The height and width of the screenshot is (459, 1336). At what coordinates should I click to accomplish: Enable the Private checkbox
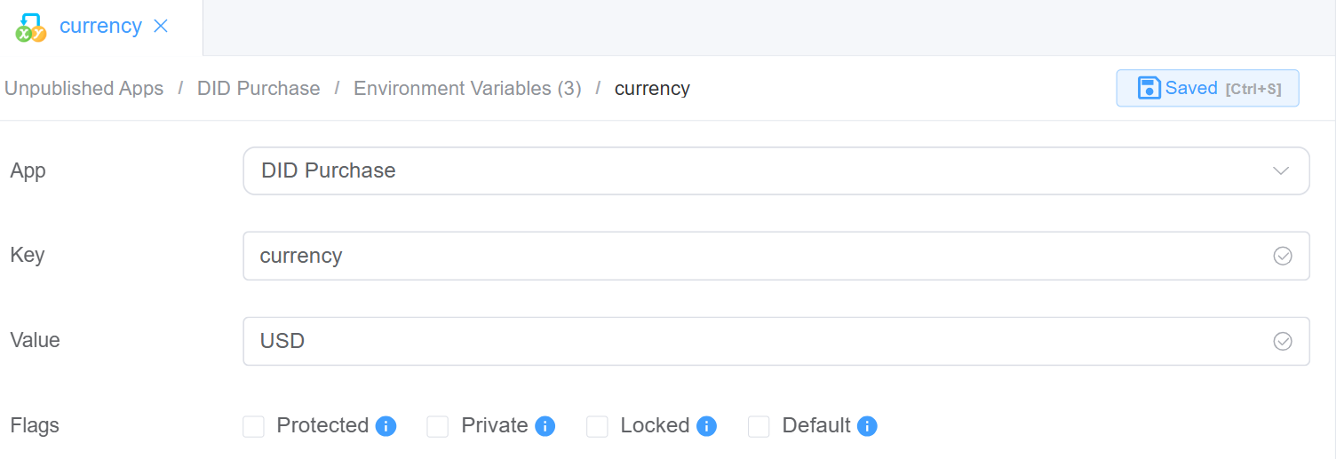438,427
